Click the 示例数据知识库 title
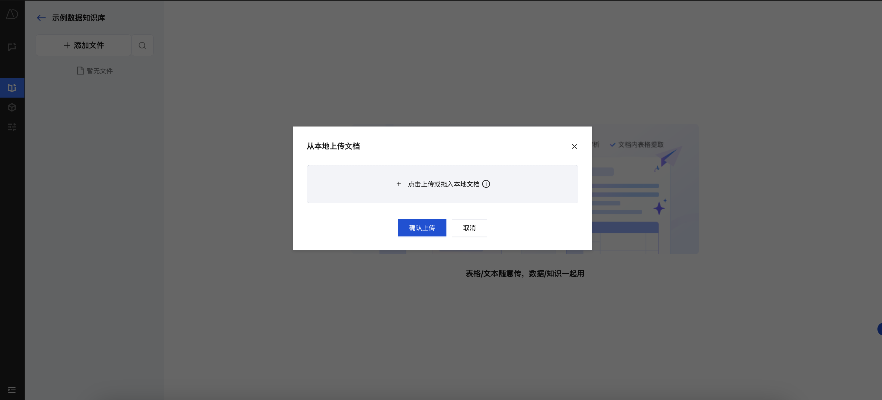Image resolution: width=882 pixels, height=400 pixels. pos(78,18)
